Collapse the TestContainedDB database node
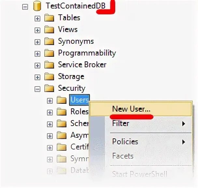Image resolution: width=198 pixels, height=188 pixels. pyautogui.click(x=25, y=6)
